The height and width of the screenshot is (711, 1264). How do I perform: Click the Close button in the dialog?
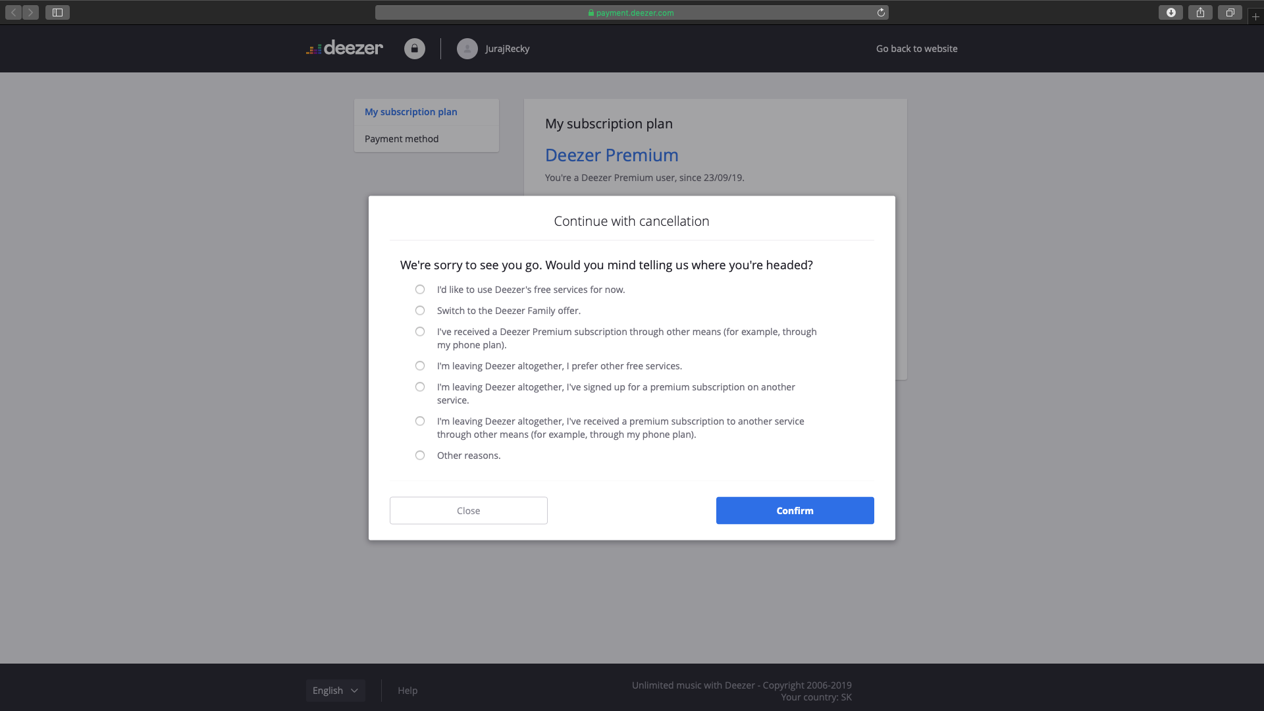pyautogui.click(x=469, y=511)
